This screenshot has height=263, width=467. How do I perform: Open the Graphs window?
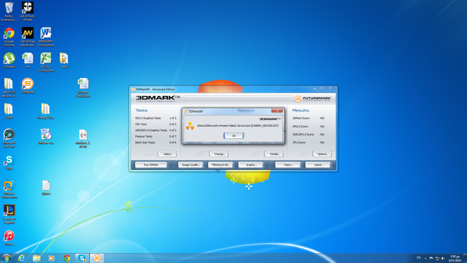(251, 165)
